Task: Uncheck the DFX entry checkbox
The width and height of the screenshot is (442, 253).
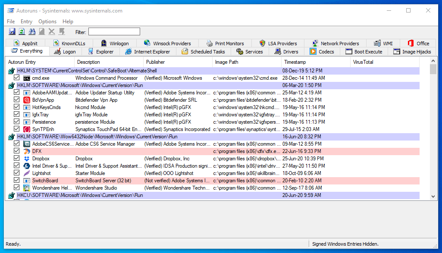Action: coord(17,151)
